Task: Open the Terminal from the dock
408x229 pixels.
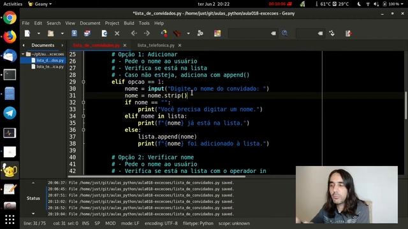Action: click(10, 75)
